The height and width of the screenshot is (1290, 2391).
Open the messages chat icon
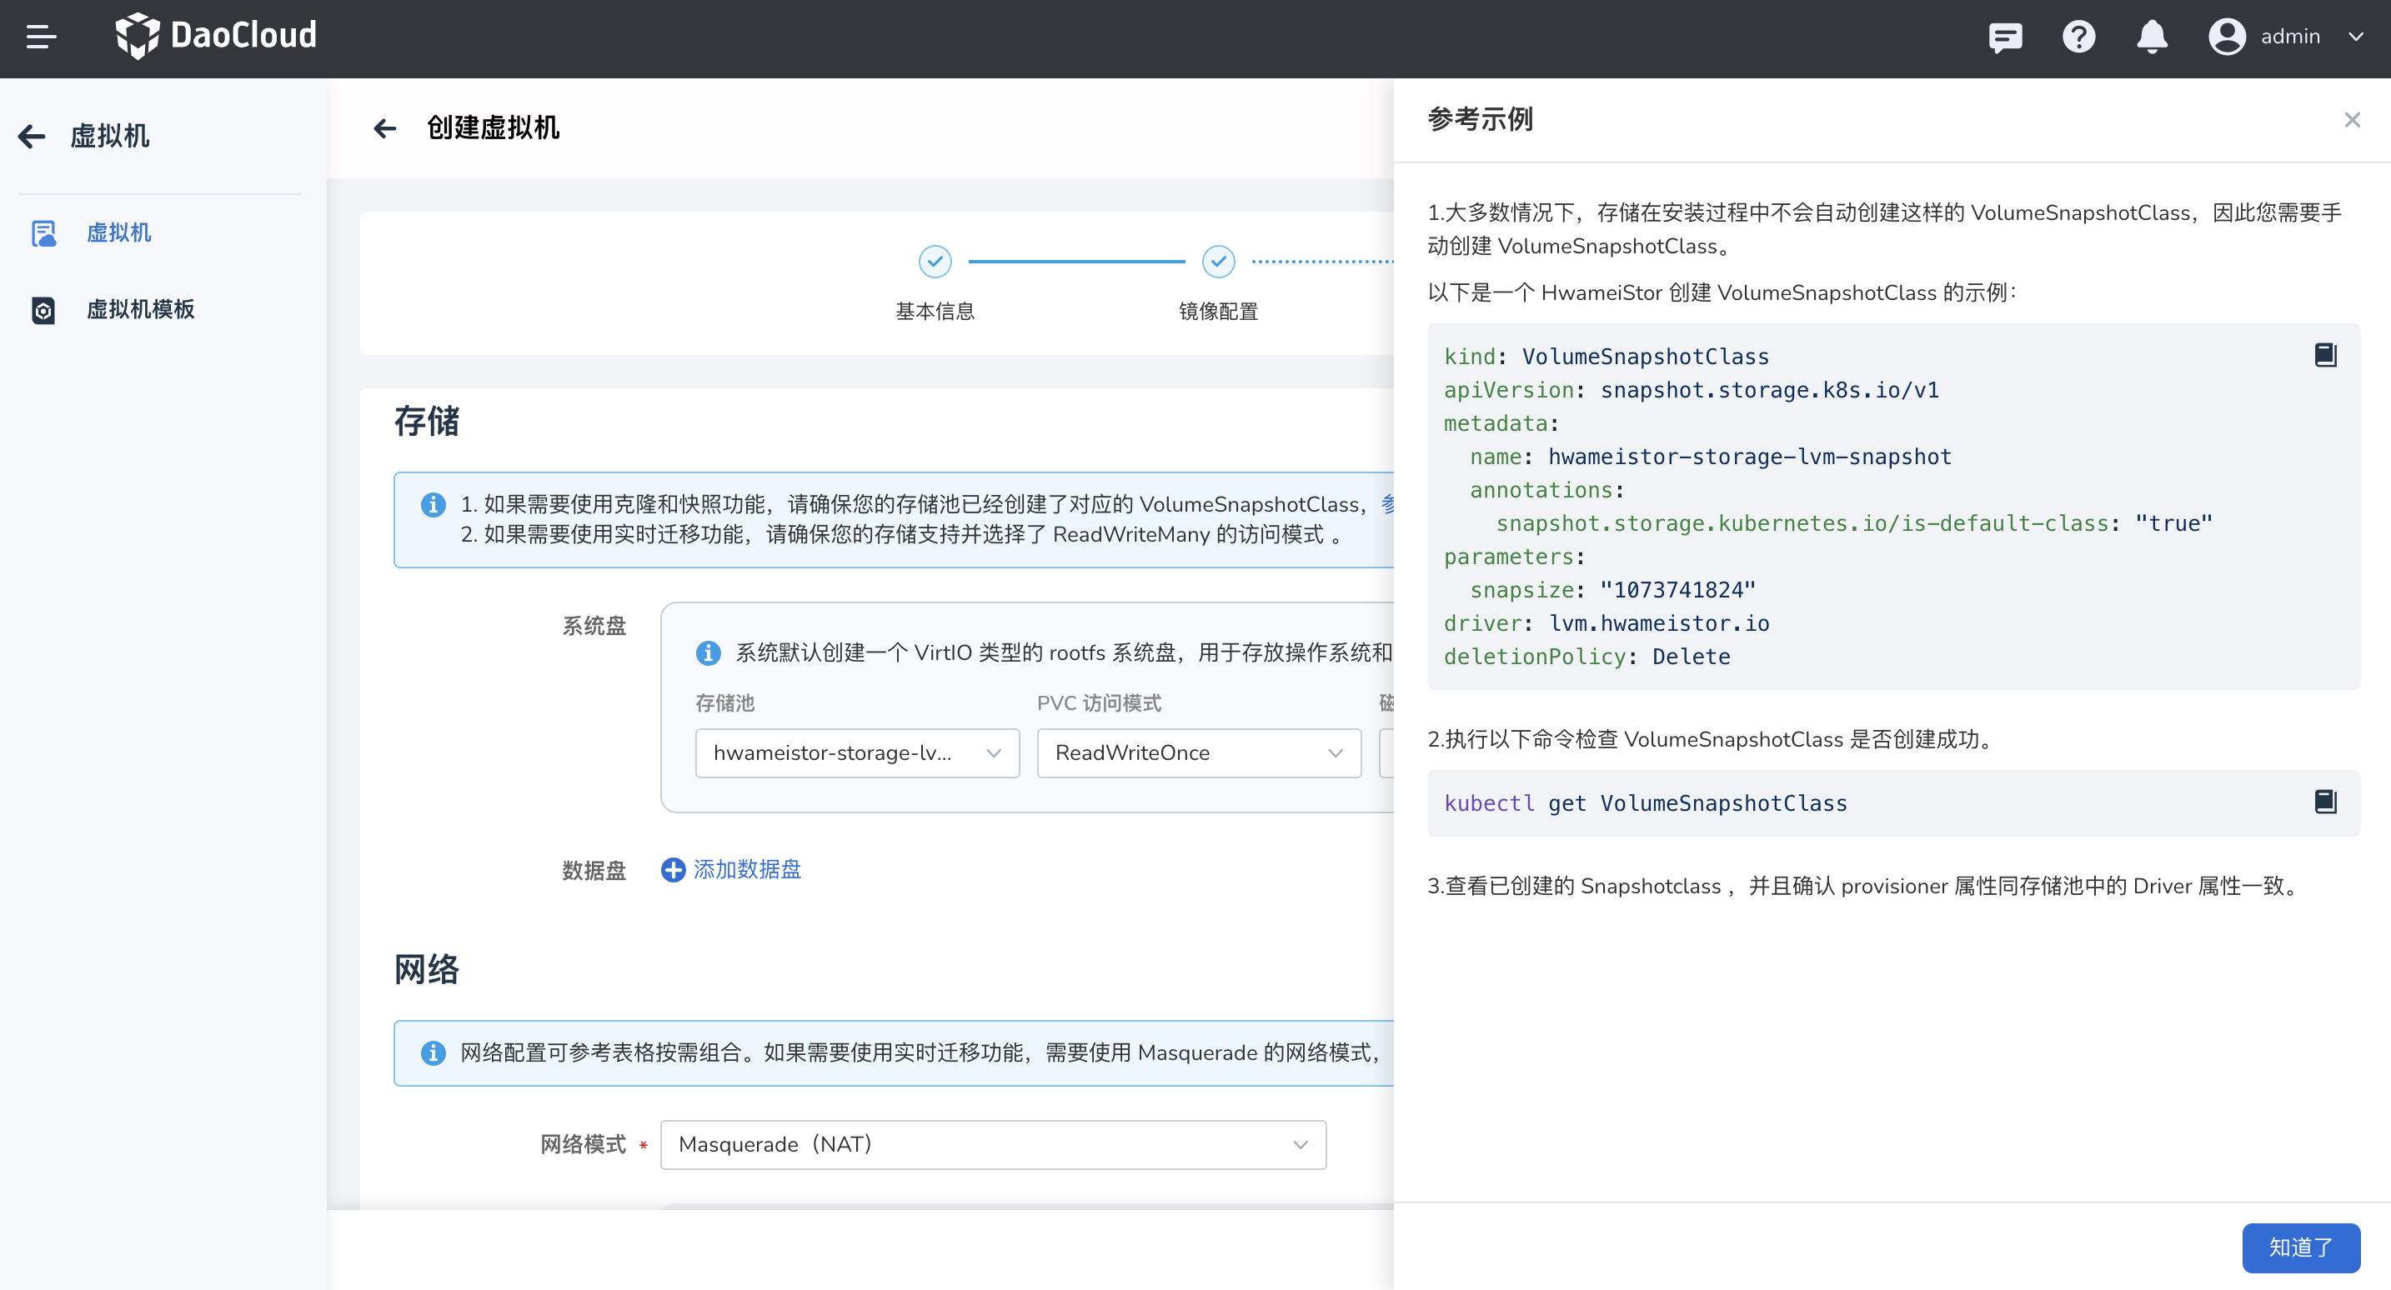(x=2005, y=37)
